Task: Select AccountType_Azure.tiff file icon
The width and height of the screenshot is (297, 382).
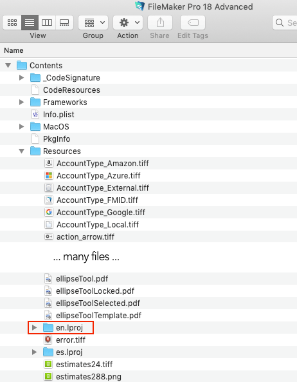Action: click(49, 175)
